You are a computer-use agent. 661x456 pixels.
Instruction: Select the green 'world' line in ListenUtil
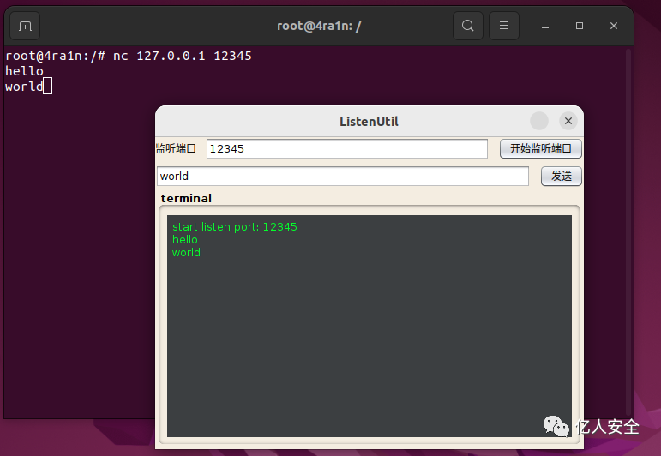point(186,253)
